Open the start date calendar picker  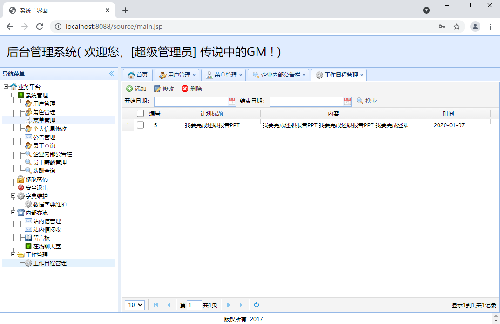click(x=232, y=101)
